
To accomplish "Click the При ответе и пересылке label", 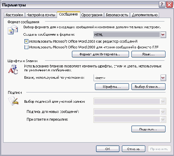I will pyautogui.click(x=47, y=119).
